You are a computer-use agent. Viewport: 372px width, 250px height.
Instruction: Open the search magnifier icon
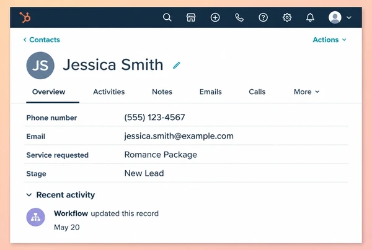167,17
